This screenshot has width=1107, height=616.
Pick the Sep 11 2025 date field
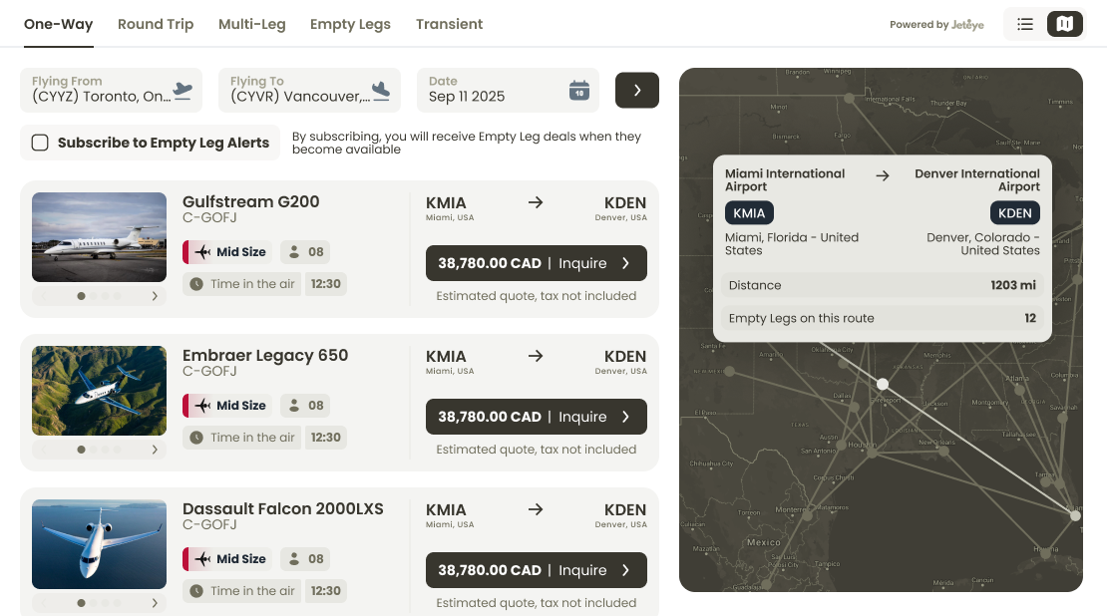click(x=508, y=91)
